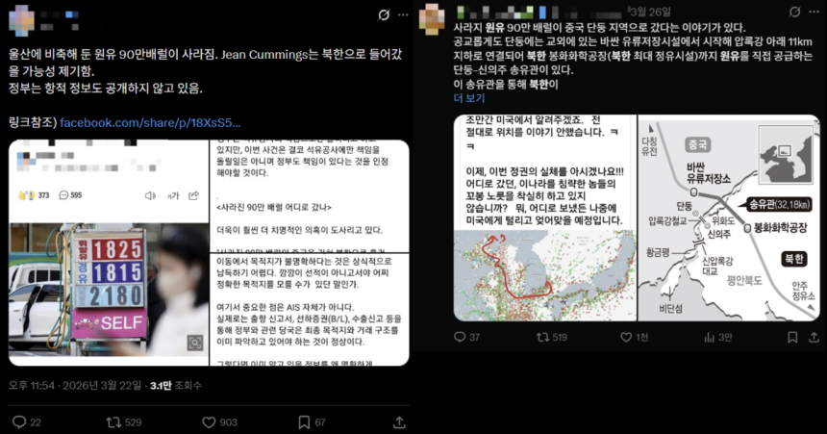Open three-dot menu of right tweet
This screenshot has width=827, height=434.
814,12
